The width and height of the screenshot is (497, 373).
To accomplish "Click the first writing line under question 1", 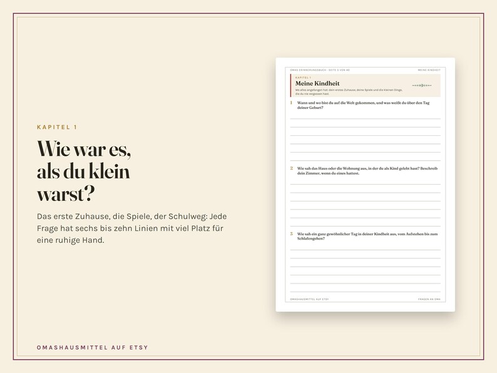I will tap(365, 119).
